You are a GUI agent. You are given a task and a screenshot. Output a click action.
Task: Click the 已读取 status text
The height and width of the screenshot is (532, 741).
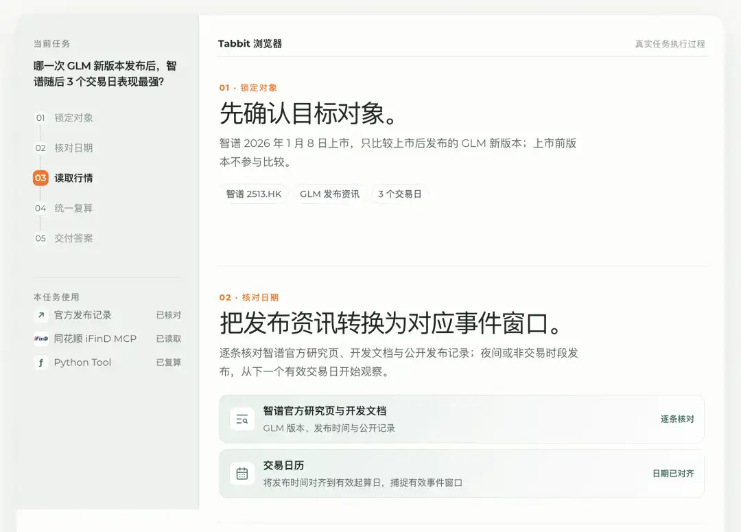click(x=169, y=338)
